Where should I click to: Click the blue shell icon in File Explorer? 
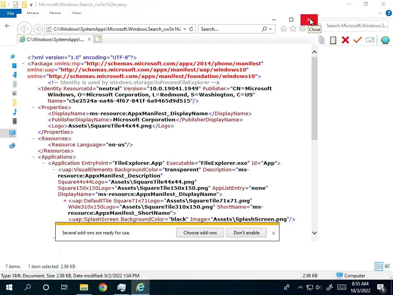tap(385, 40)
